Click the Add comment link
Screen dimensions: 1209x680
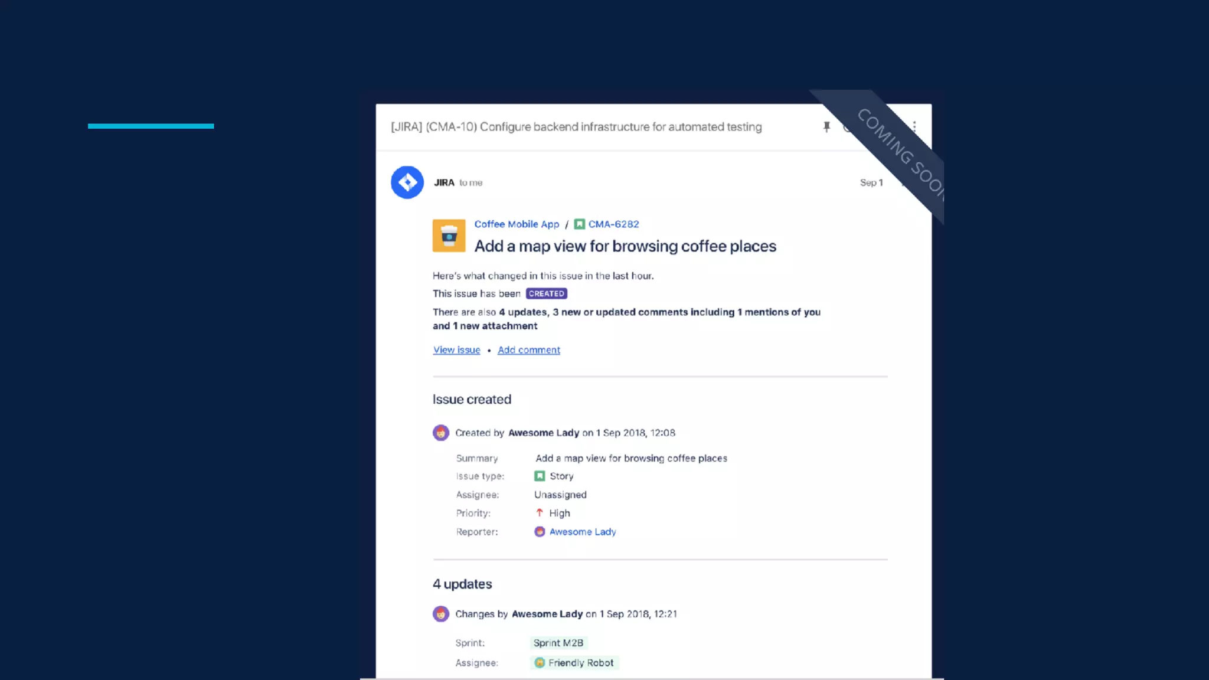[x=528, y=350]
